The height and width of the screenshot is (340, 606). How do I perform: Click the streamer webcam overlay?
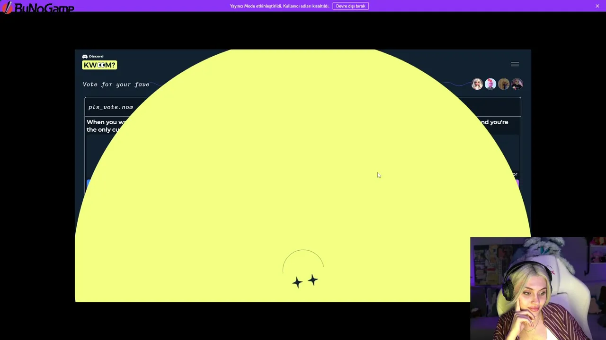click(538, 289)
